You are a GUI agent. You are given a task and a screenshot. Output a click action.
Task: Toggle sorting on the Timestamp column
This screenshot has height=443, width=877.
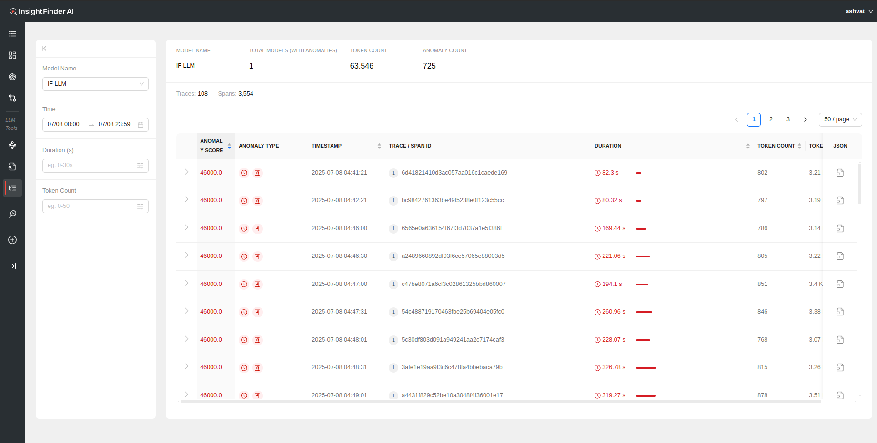pyautogui.click(x=379, y=146)
